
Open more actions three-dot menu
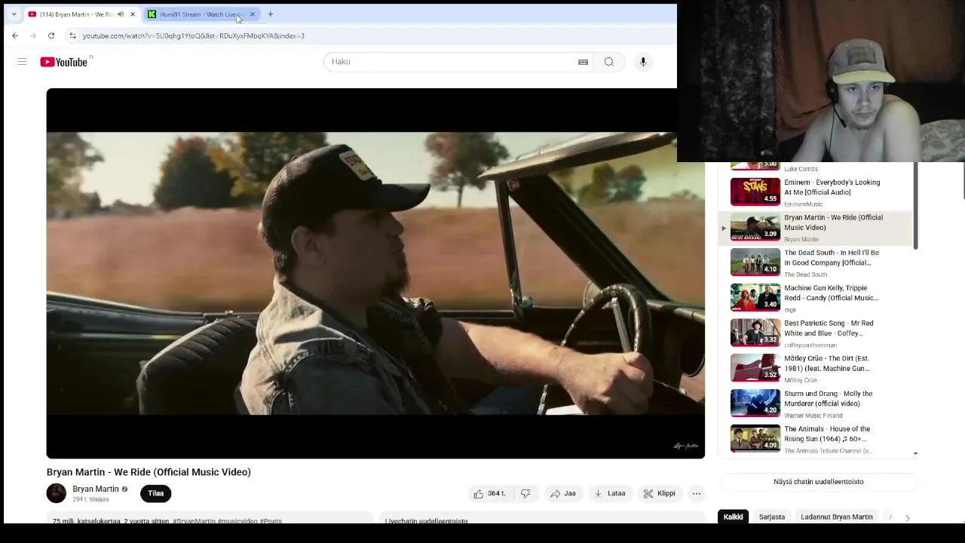(697, 493)
